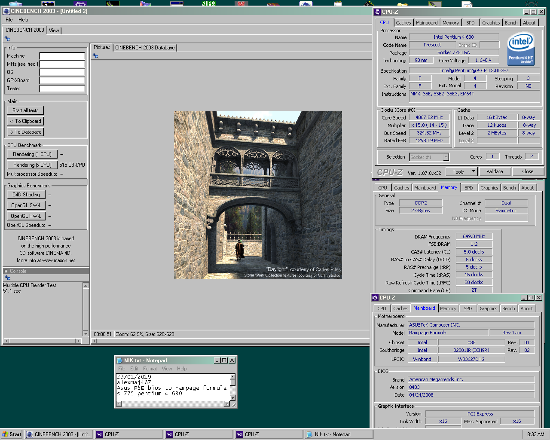
Task: Click the Rampage Formula model field
Action: 448,333
